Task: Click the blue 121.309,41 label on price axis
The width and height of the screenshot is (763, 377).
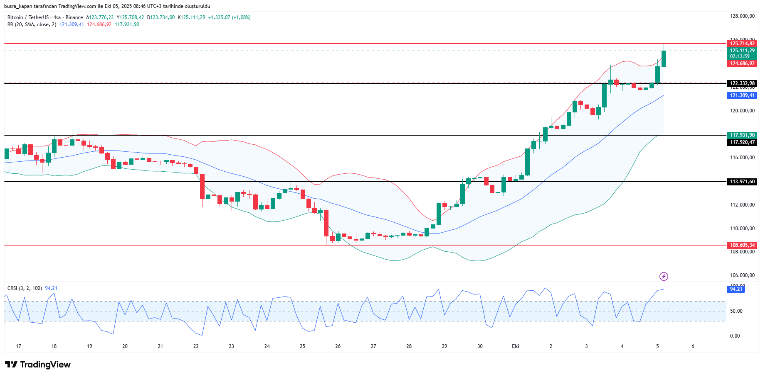Action: tap(742, 95)
